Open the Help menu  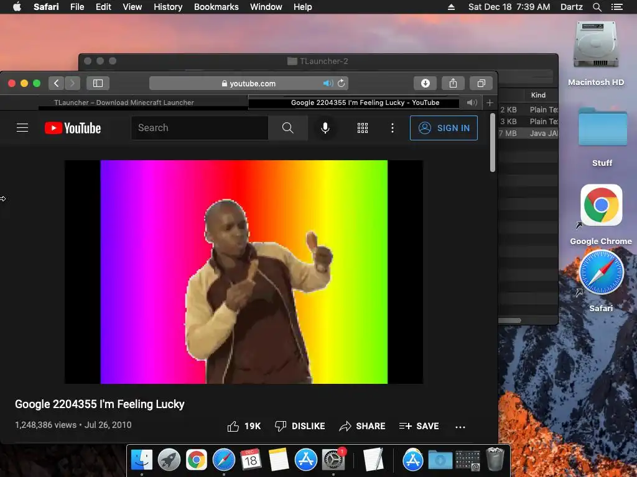[303, 7]
